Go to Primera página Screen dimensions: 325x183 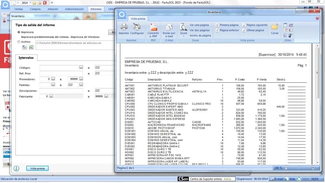click(227, 25)
